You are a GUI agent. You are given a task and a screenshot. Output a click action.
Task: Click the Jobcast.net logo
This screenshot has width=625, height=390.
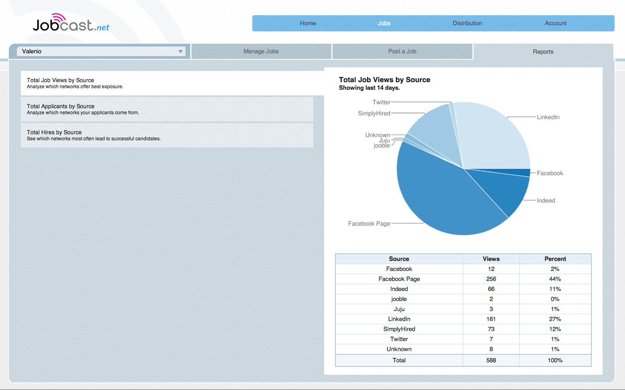tap(71, 23)
